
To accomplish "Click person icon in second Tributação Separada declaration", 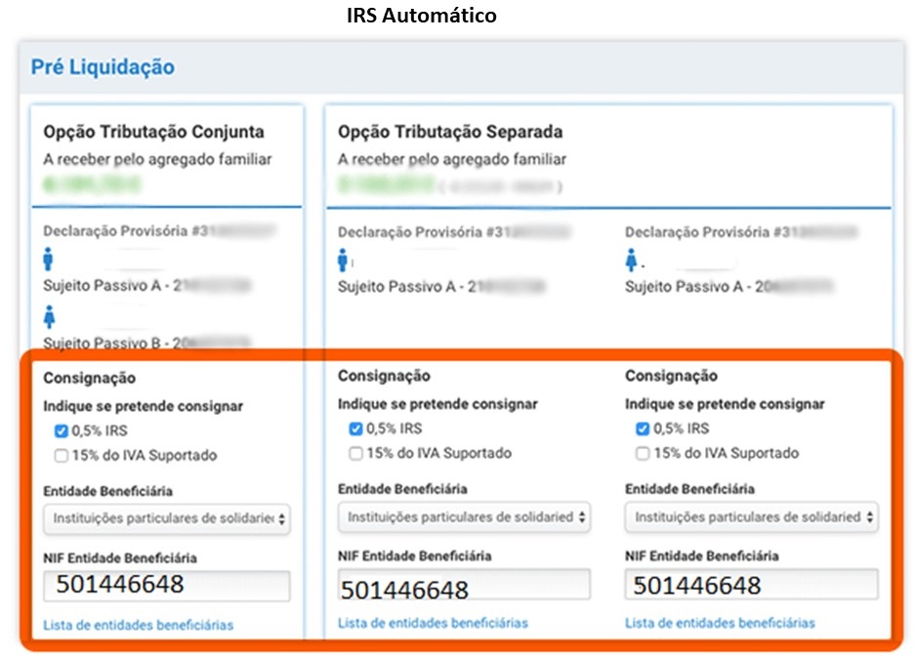I will pos(631,261).
